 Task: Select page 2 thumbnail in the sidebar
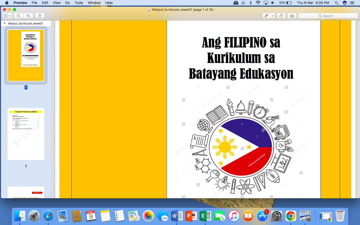(26, 134)
